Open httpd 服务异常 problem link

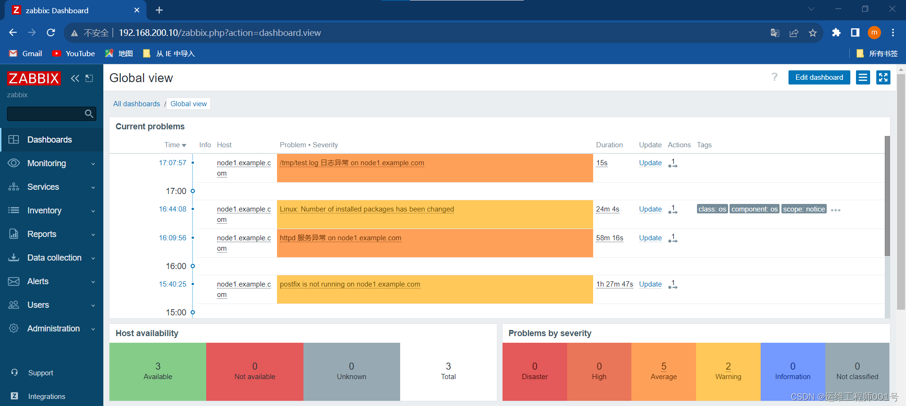tap(340, 238)
